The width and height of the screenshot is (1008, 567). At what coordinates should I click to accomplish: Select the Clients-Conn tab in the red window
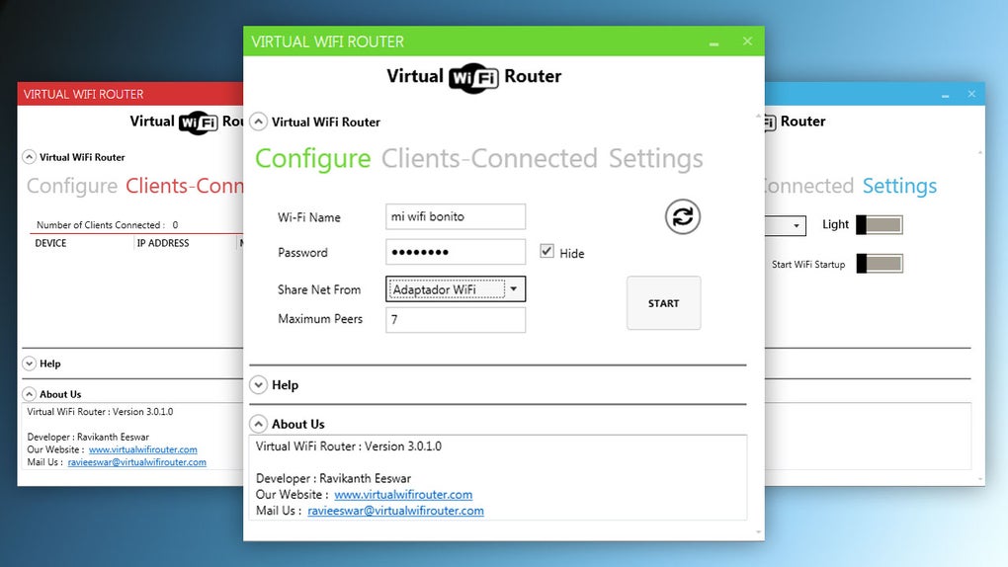point(185,186)
